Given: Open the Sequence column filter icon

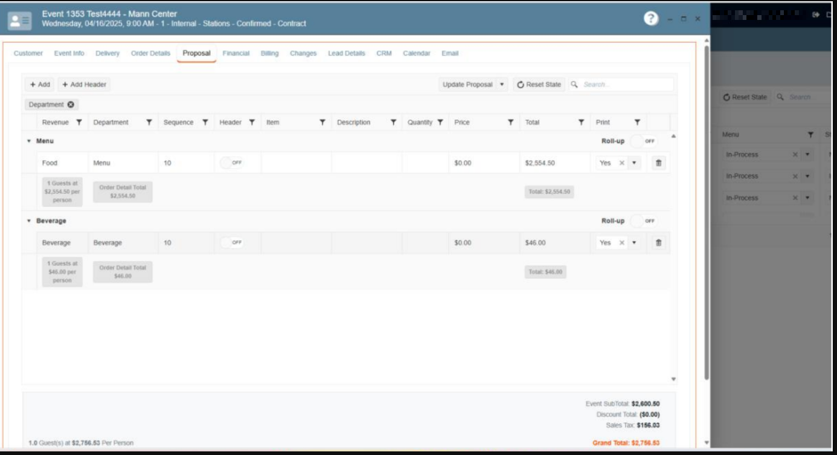Looking at the screenshot, I should (205, 123).
